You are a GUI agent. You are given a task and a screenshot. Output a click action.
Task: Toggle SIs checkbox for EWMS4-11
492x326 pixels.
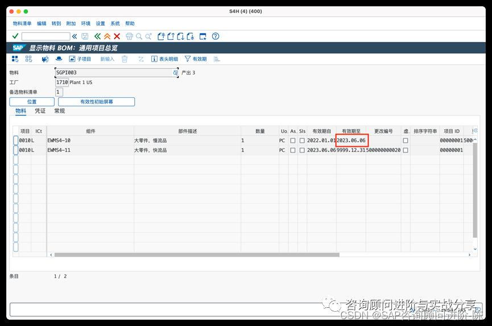pos(302,150)
